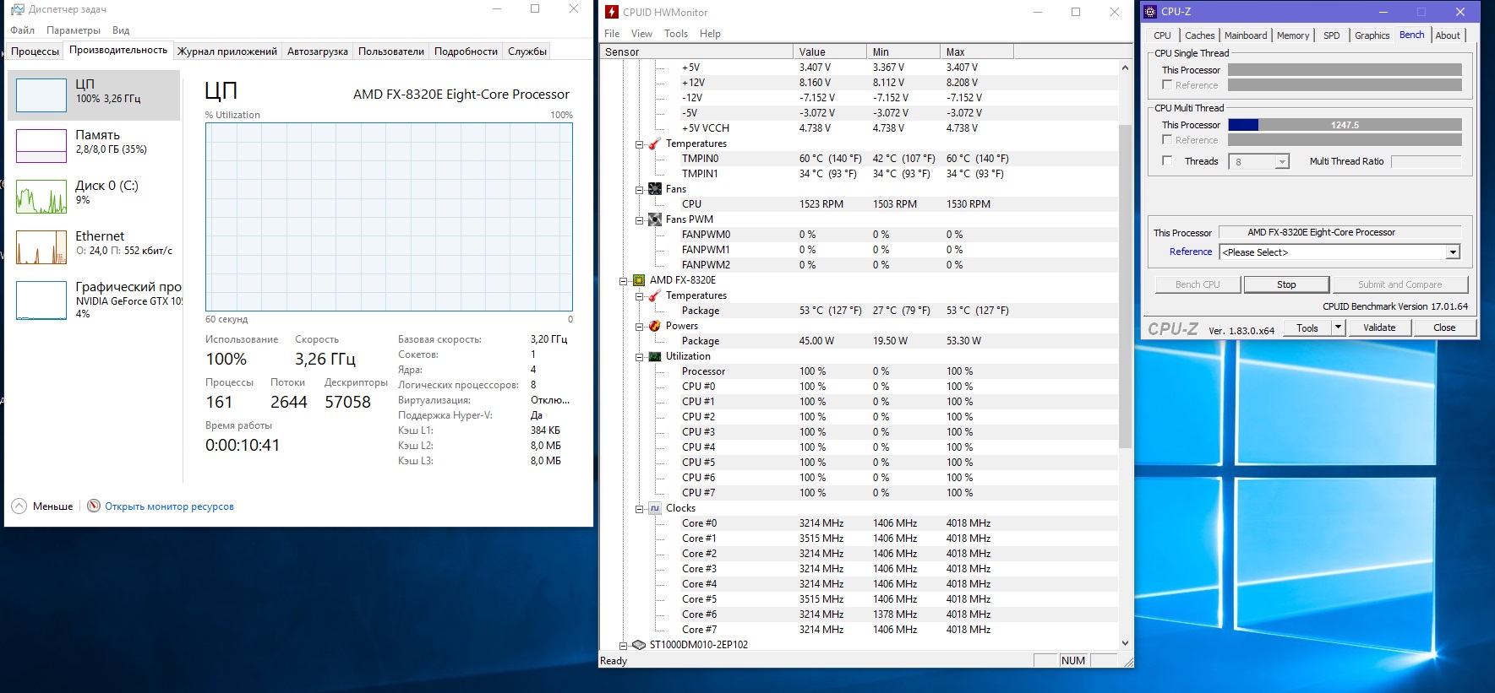Image resolution: width=1495 pixels, height=693 pixels.
Task: Click the Validate button in CPU-Z
Action: pos(1379,328)
